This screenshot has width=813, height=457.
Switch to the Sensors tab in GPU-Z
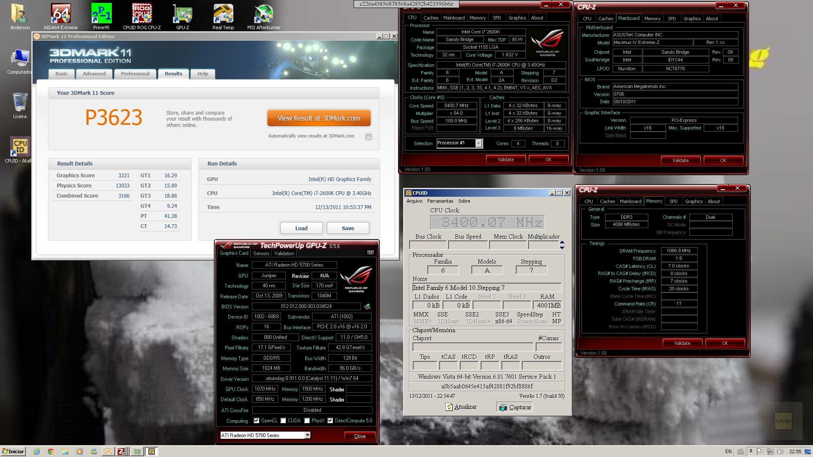click(261, 253)
